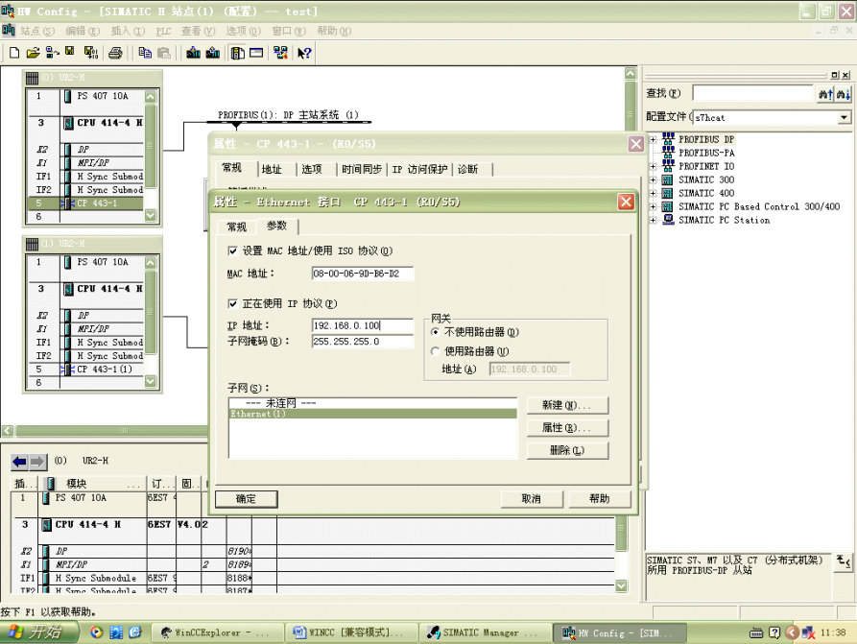Click the Open folder toolbar icon
The width and height of the screenshot is (857, 644).
click(x=33, y=53)
